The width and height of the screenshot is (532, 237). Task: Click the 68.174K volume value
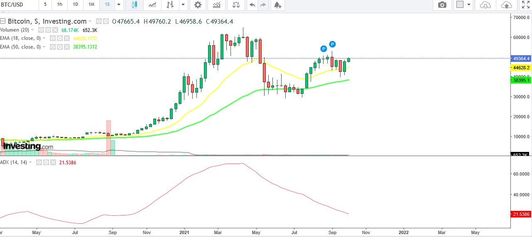pos(70,30)
